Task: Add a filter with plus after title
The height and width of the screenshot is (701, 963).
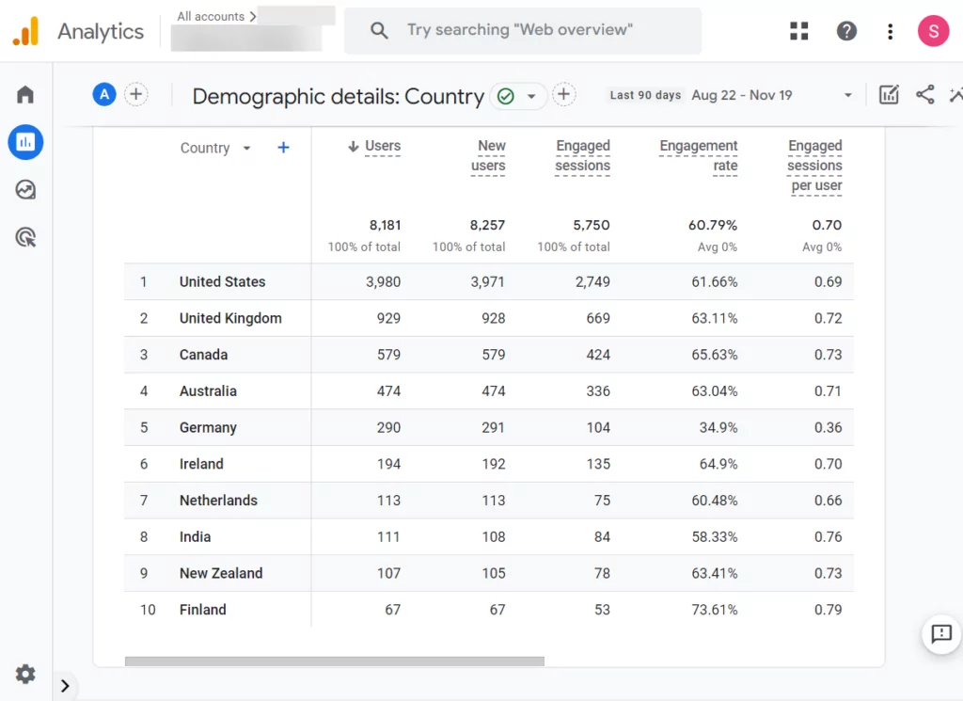Action: pos(564,95)
